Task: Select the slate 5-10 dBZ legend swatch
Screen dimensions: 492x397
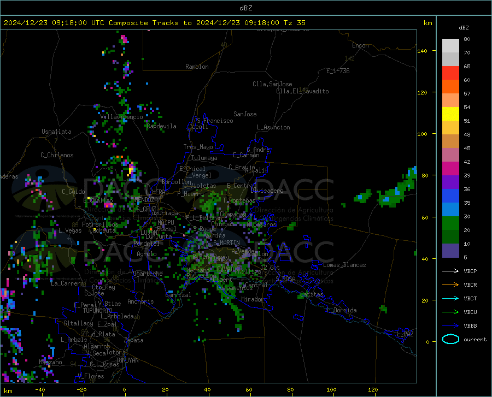Action: (x=450, y=251)
